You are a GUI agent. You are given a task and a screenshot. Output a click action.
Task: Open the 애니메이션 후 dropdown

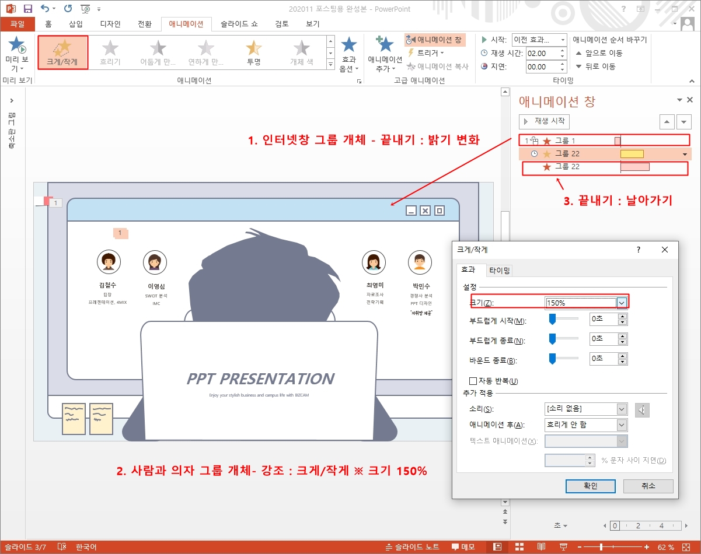point(622,425)
